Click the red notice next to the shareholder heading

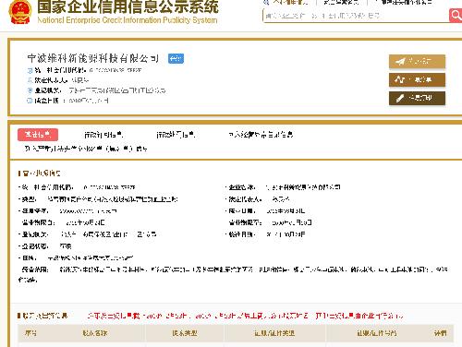click(x=246, y=316)
